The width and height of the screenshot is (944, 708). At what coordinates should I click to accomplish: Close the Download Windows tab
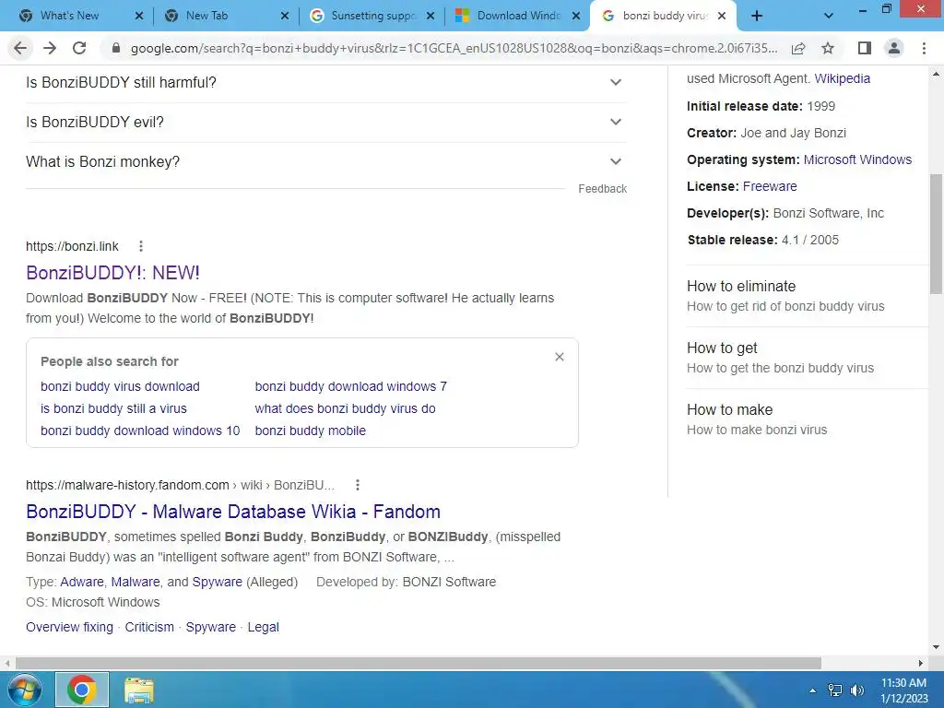(576, 17)
